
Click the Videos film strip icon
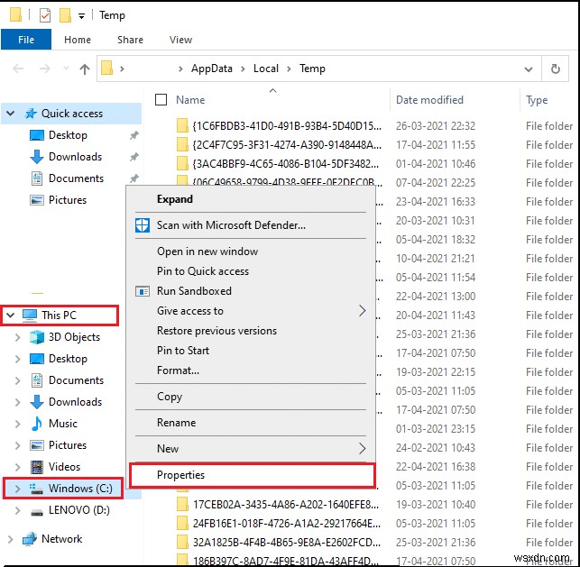tap(37, 467)
